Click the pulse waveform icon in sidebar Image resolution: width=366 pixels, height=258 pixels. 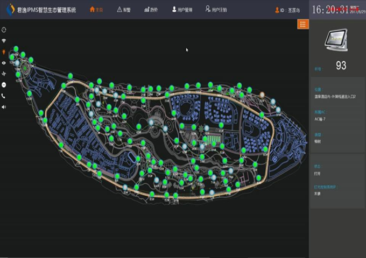tap(4, 74)
